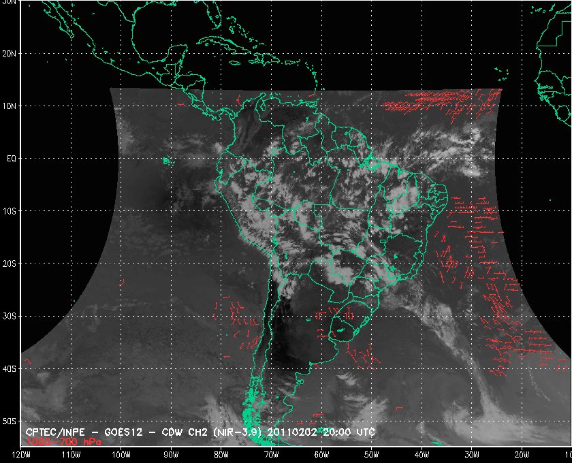Screen dimensions: 572x463
Task: Click the 80W longitude label
Action: pos(221,455)
